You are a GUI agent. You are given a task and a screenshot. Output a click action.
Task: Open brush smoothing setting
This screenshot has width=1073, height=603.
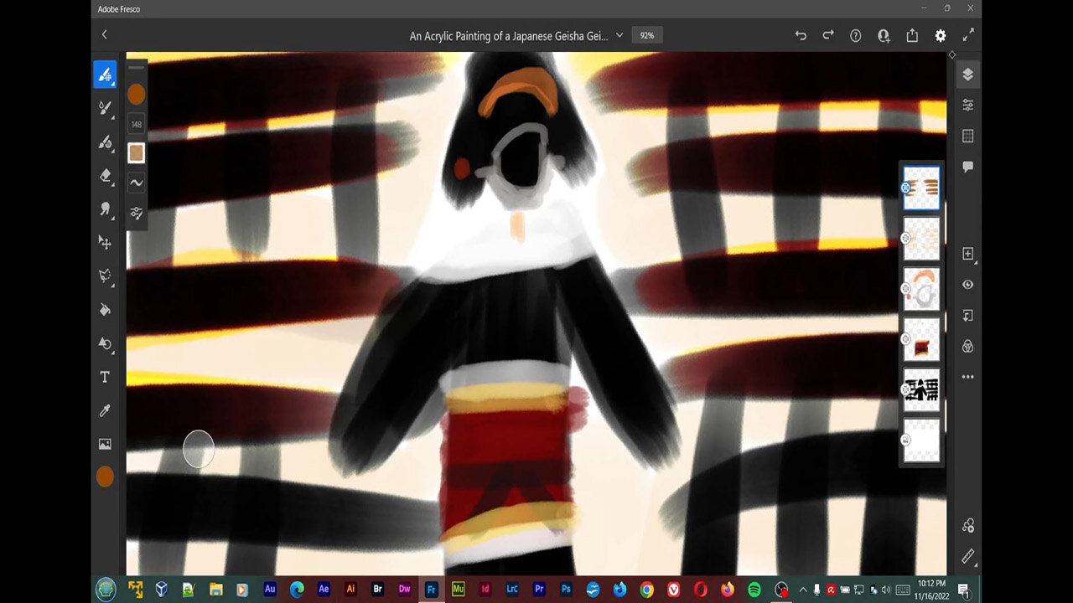(136, 183)
